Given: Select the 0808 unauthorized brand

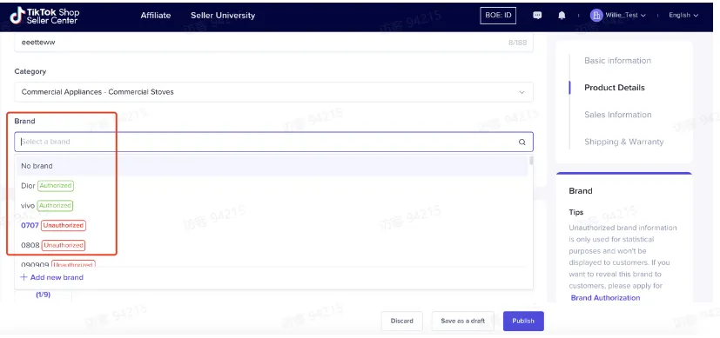Looking at the screenshot, I should tap(272, 245).
